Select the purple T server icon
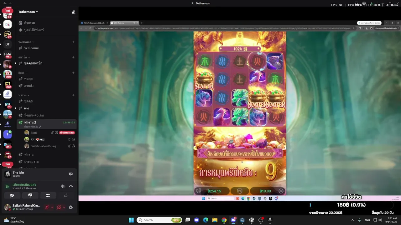 coord(8,134)
